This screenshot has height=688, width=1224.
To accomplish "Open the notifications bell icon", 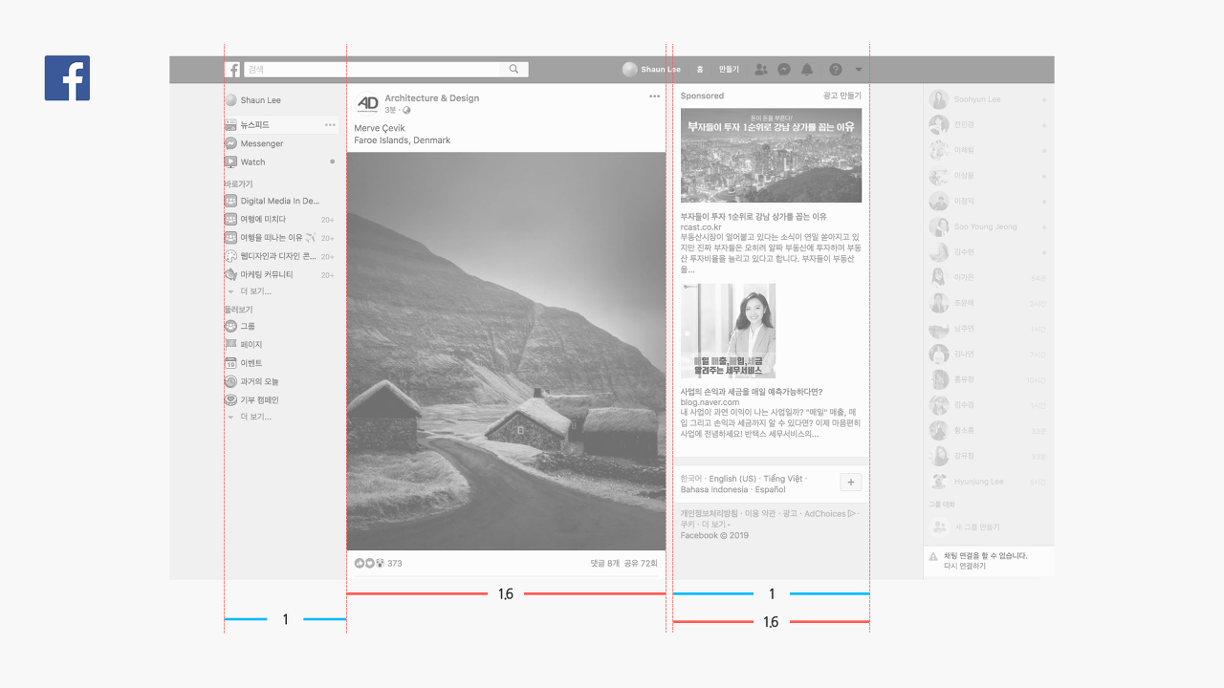I will [807, 70].
